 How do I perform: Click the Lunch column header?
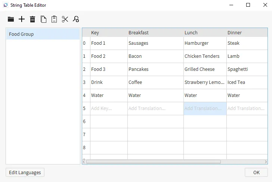(204, 33)
